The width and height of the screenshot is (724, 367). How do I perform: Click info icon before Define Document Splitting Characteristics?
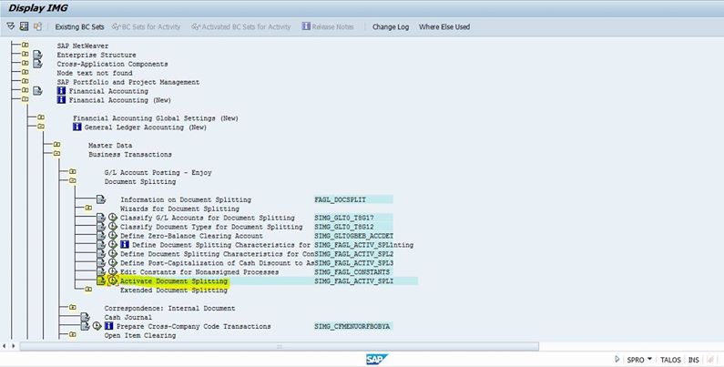(x=125, y=245)
